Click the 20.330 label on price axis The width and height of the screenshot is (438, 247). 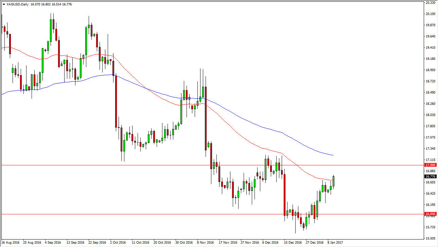coord(430,3)
